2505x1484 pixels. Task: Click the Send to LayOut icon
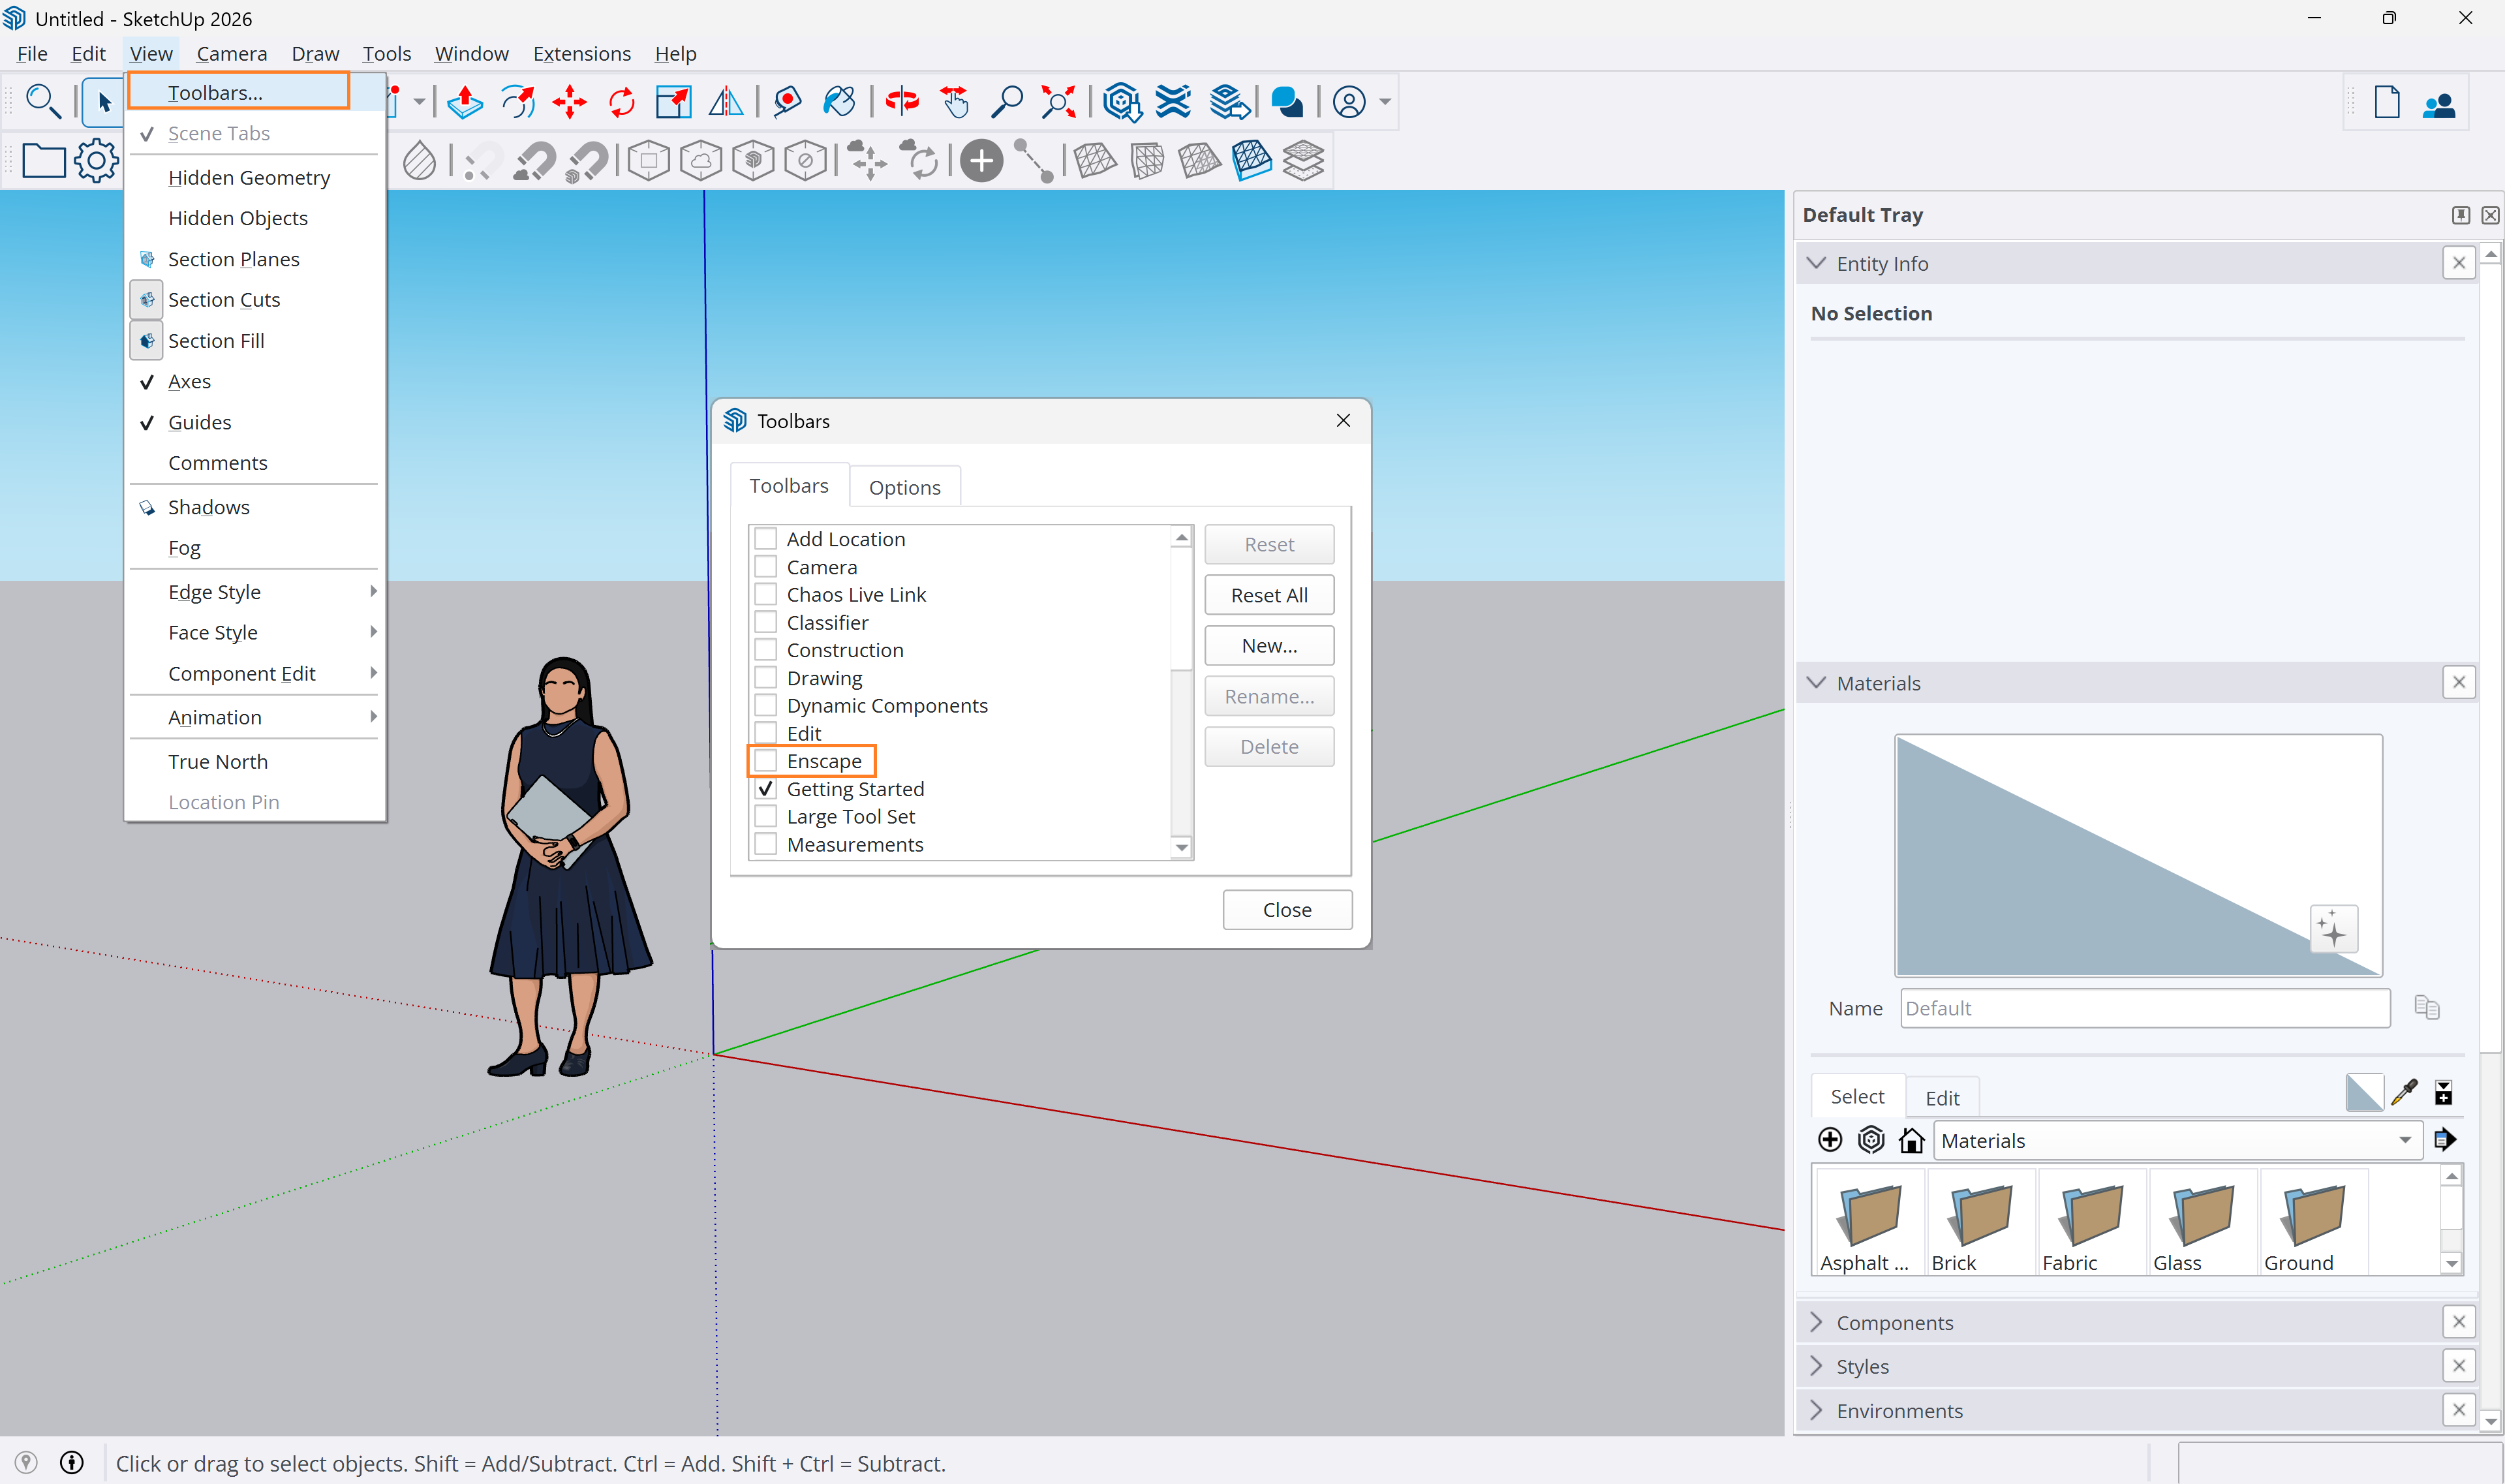(x=1229, y=102)
